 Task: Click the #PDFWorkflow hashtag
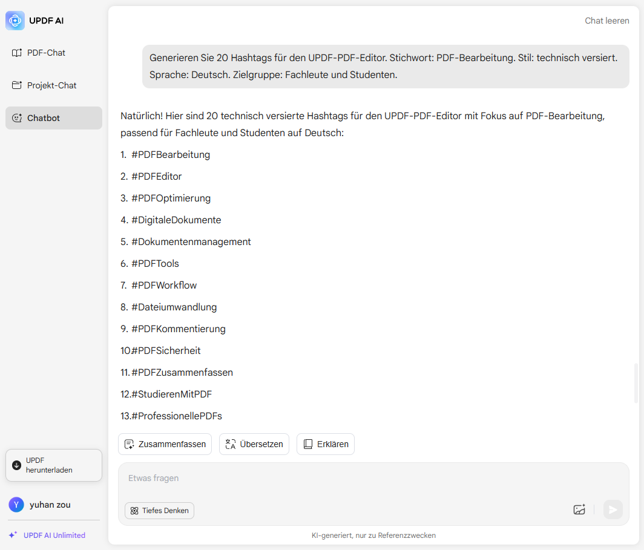pyautogui.click(x=164, y=285)
